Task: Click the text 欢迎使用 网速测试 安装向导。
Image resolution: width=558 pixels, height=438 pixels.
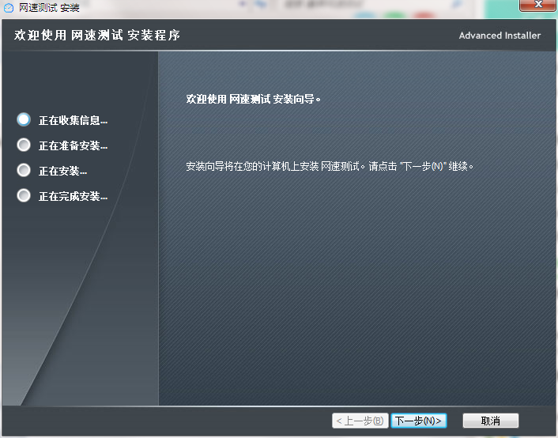Action: point(254,99)
